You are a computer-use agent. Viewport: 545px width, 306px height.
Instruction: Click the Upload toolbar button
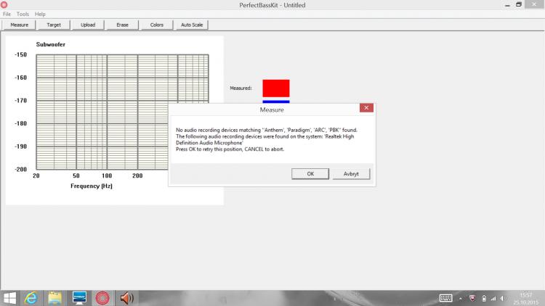click(x=88, y=25)
